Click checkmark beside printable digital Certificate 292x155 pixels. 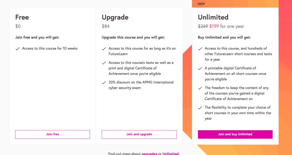coord(200,68)
